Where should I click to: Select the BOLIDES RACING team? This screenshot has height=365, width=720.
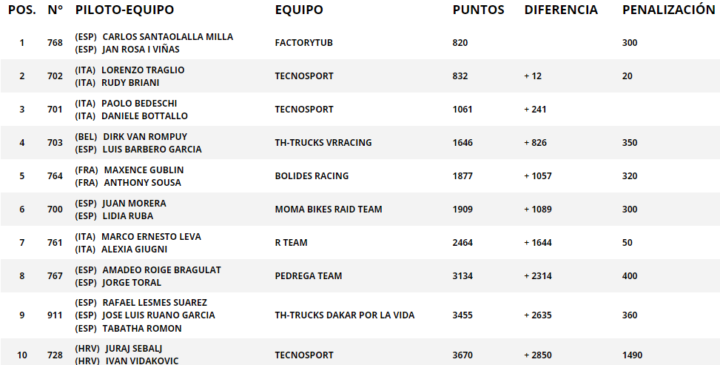click(x=312, y=176)
